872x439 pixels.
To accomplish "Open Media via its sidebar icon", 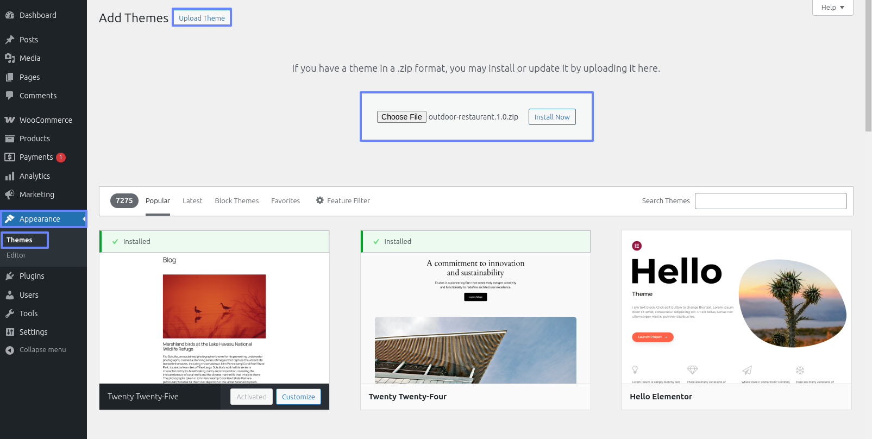I will point(10,58).
